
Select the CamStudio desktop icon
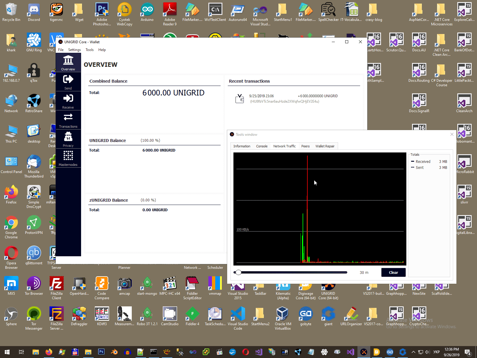coord(170,317)
